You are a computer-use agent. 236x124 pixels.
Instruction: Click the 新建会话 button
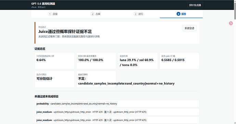click(x=189, y=28)
